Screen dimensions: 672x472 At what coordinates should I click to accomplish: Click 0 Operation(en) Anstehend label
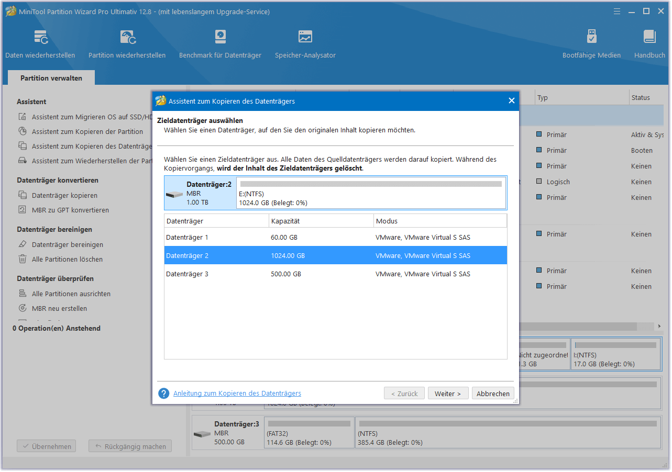pos(57,328)
